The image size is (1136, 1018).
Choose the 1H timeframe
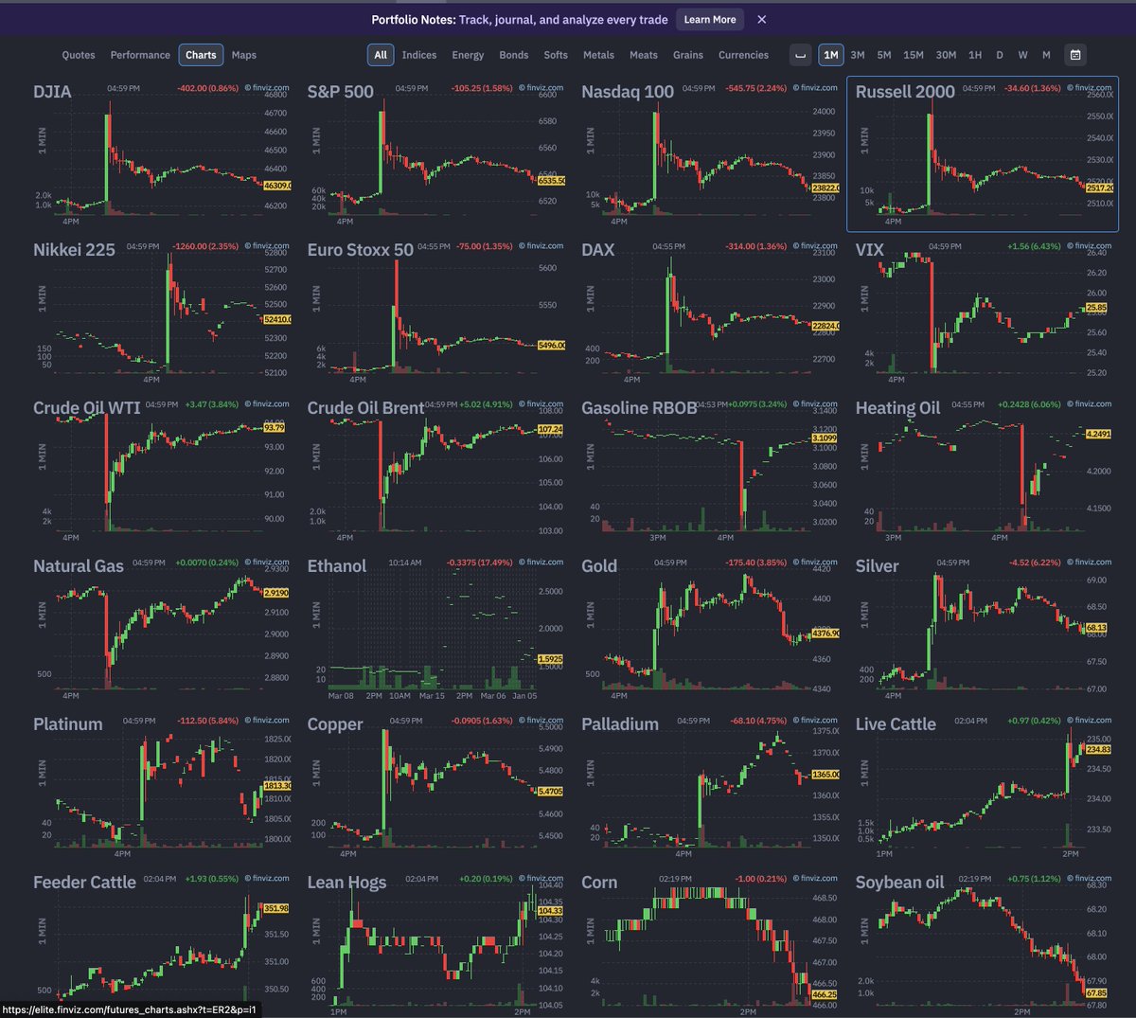pos(975,55)
